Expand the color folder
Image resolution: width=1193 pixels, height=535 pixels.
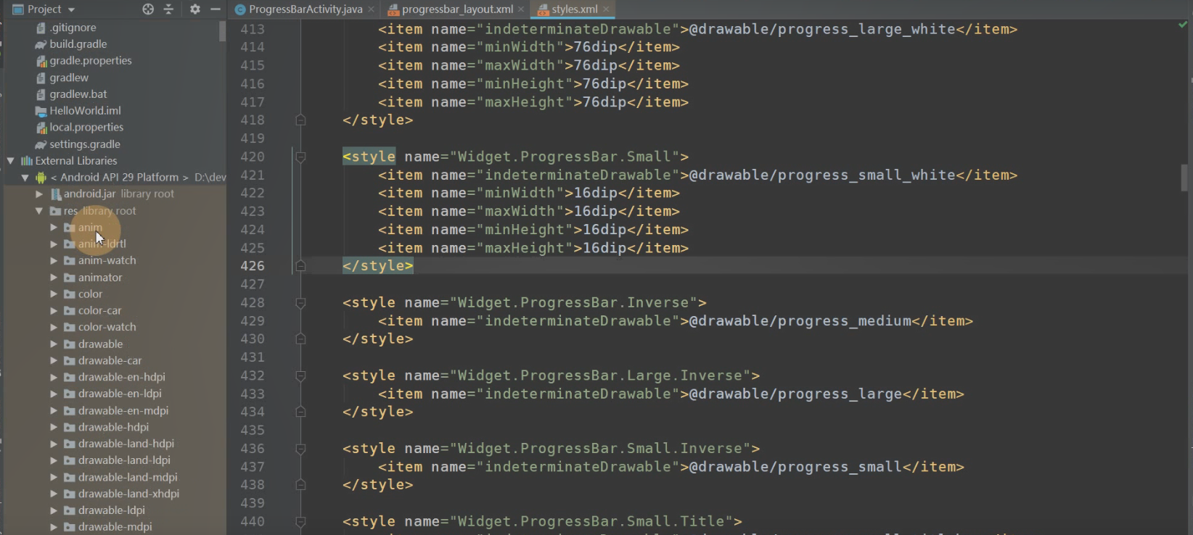pos(54,294)
